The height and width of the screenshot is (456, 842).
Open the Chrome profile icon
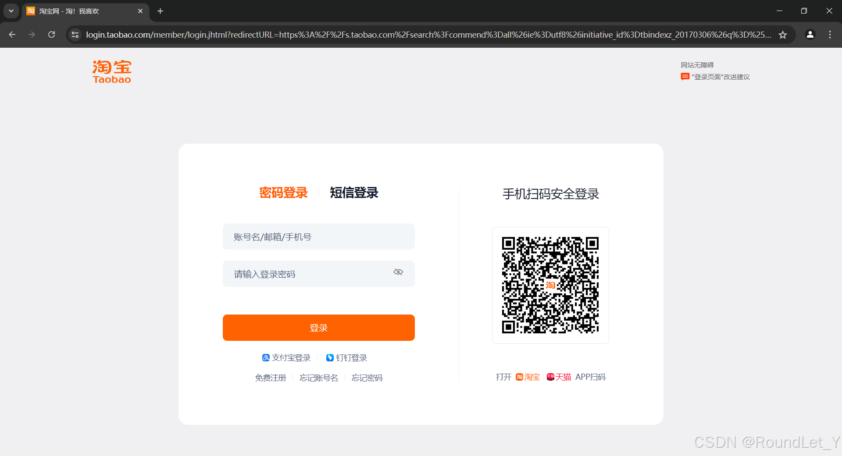point(810,35)
